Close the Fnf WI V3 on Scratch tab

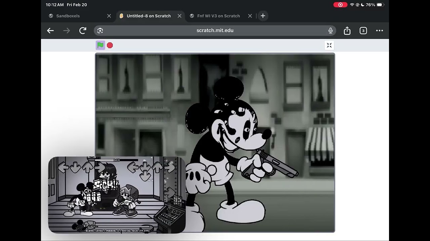point(250,16)
